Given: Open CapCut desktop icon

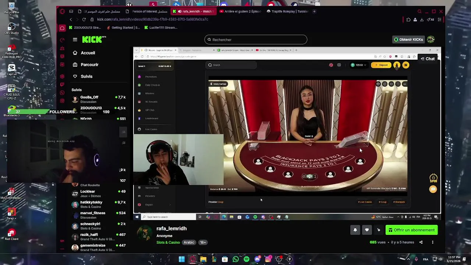Looking at the screenshot, I should coord(11,70).
